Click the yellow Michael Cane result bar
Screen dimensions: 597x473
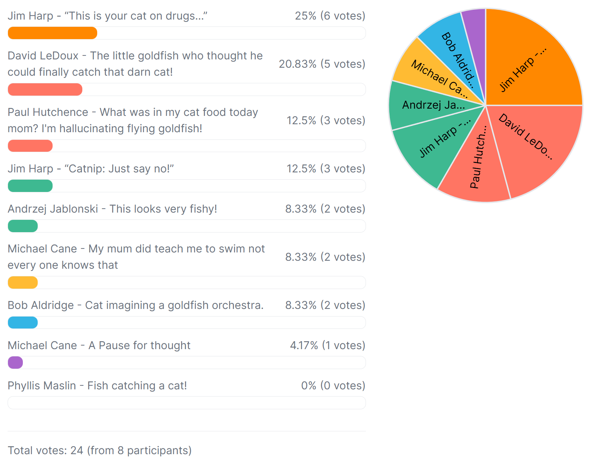(x=23, y=282)
